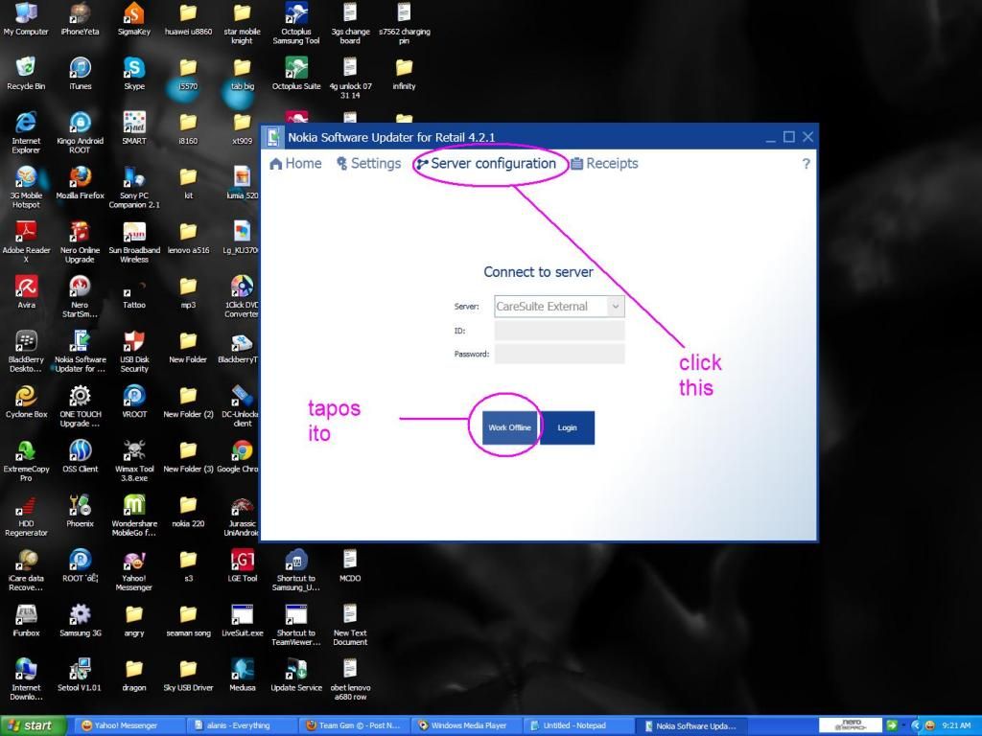Screen dimensions: 982x736
Task: Click the ID input field
Action: click(x=559, y=331)
